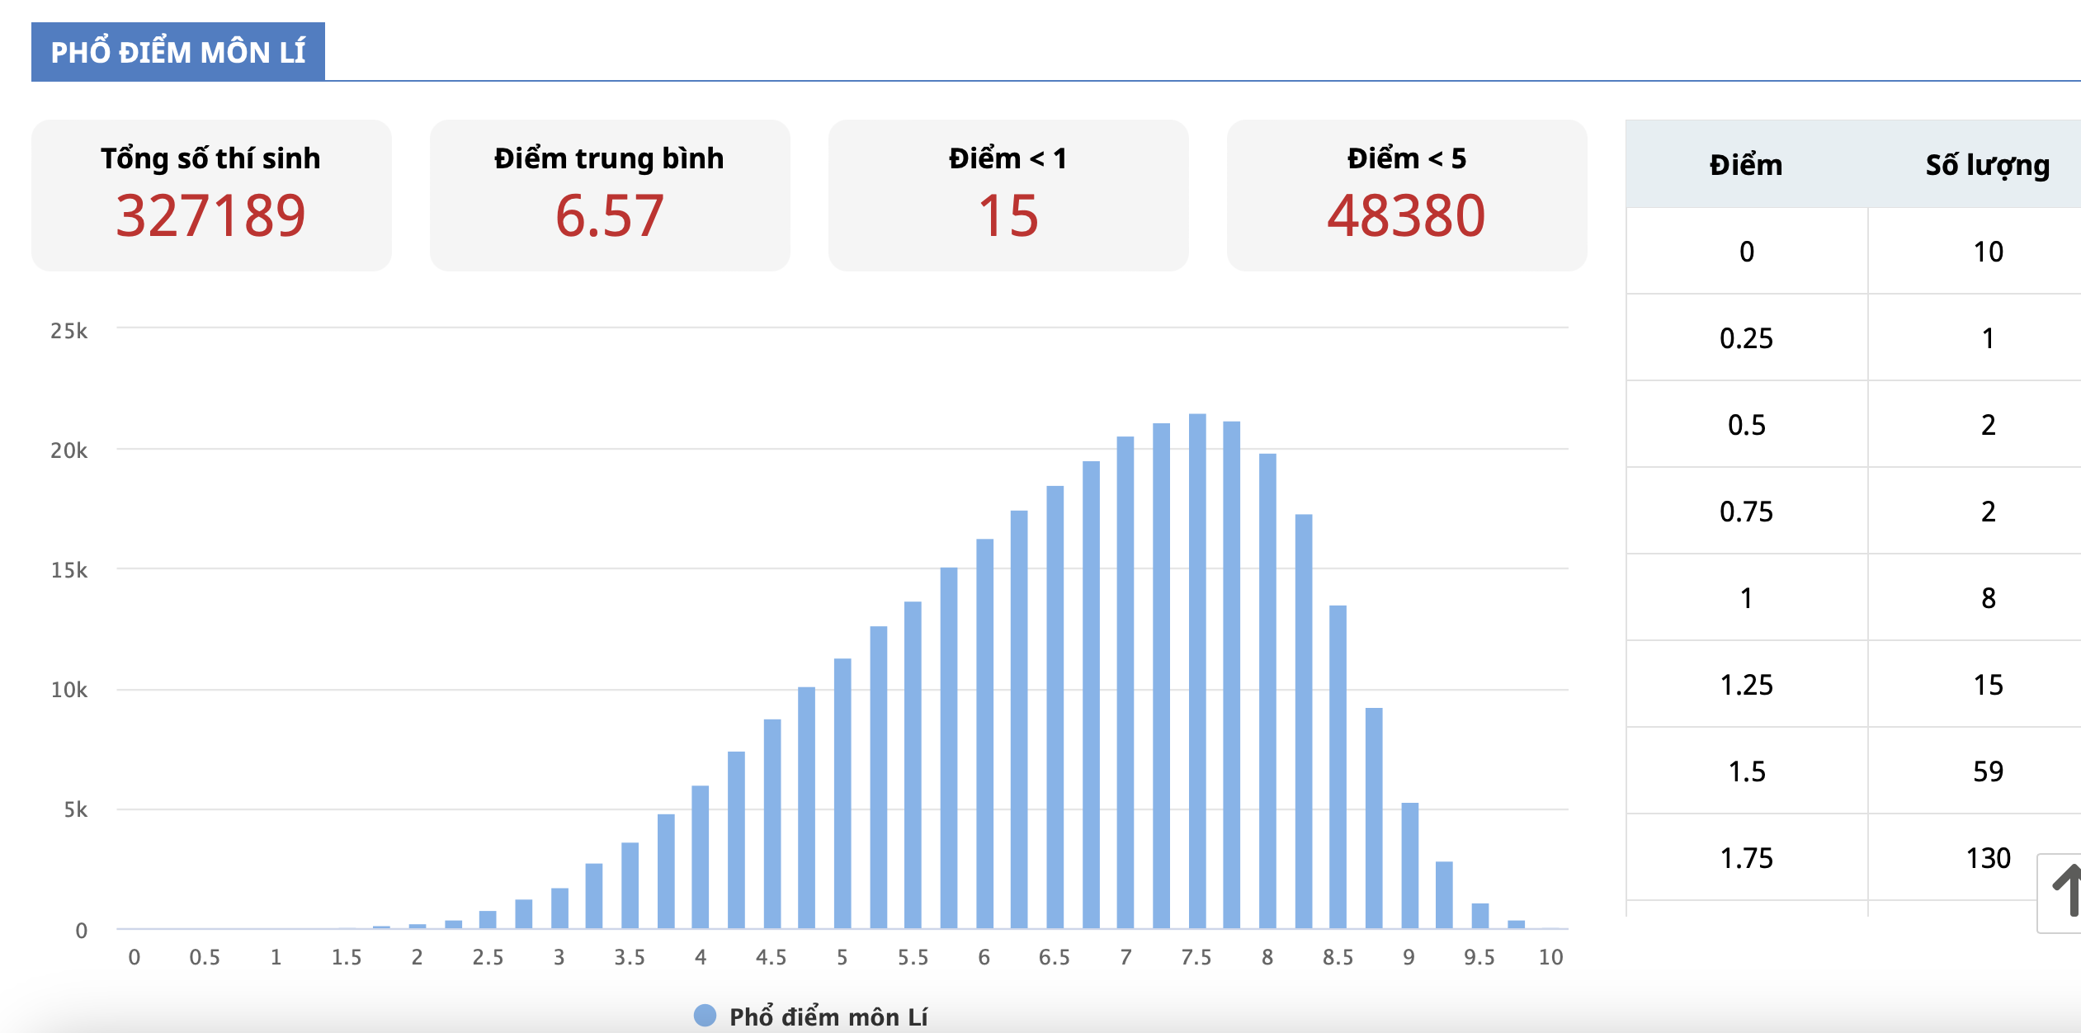The height and width of the screenshot is (1033, 2081).
Task: Click the Điểm < 5 stat card
Action: point(1406,196)
